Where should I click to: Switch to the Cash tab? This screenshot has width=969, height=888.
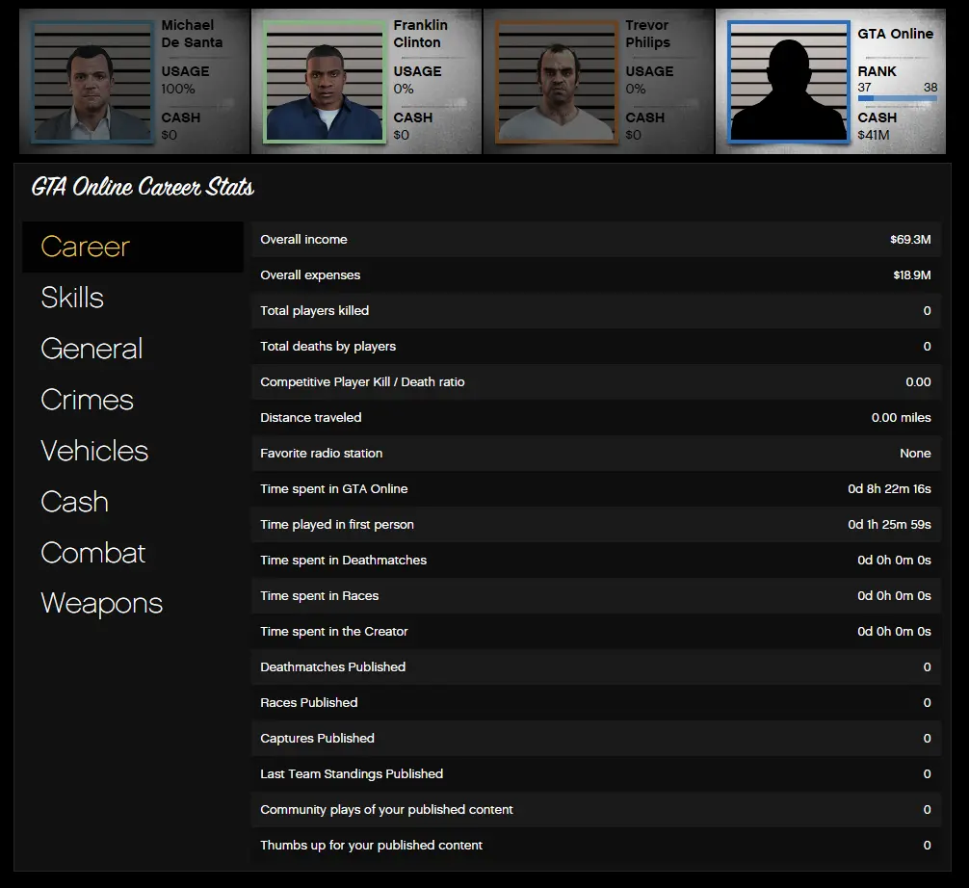pyautogui.click(x=75, y=501)
